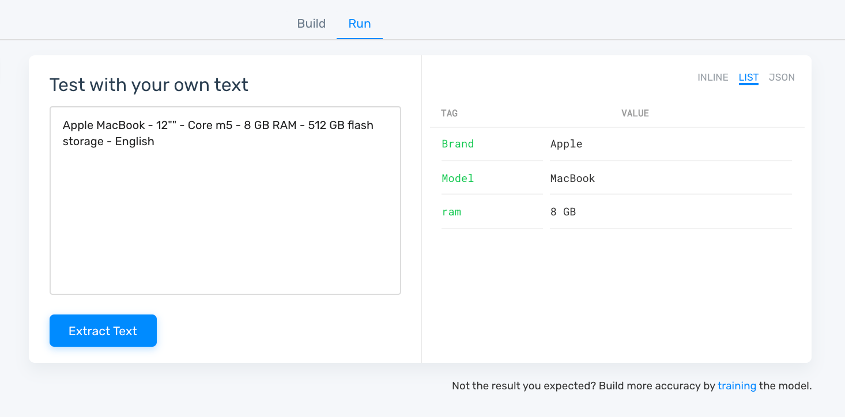Click the Extract Text button
845x417 pixels.
[x=103, y=331]
